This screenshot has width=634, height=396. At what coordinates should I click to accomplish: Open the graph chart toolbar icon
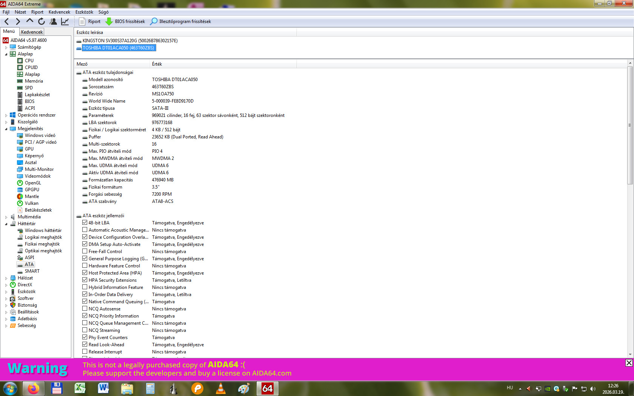coord(65,21)
